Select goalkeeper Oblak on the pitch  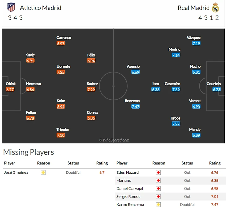click(x=11, y=84)
